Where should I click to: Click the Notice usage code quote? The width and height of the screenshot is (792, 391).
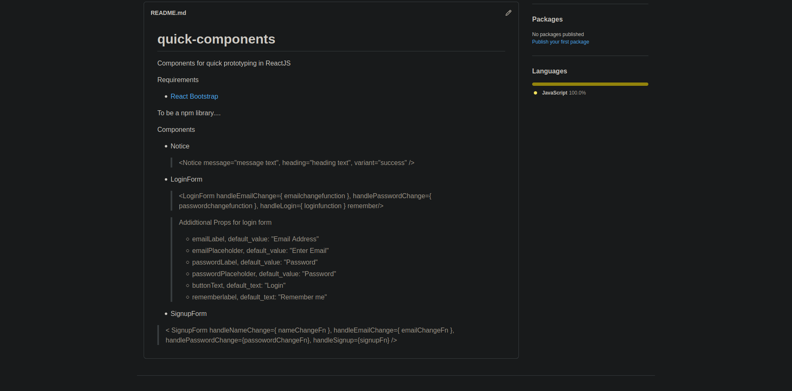click(x=296, y=163)
